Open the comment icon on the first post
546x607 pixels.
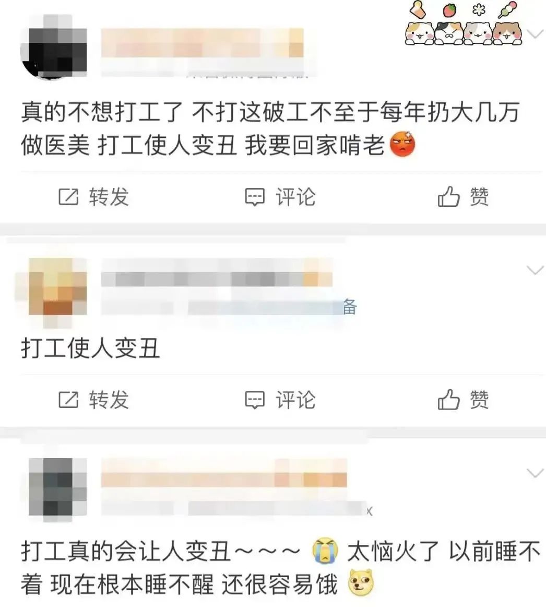255,197
